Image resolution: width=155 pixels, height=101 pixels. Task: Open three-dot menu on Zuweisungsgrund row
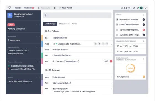(111, 89)
